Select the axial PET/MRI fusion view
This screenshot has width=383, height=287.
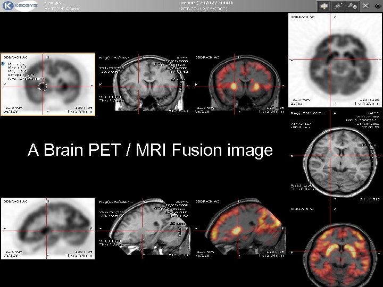tap(335, 247)
